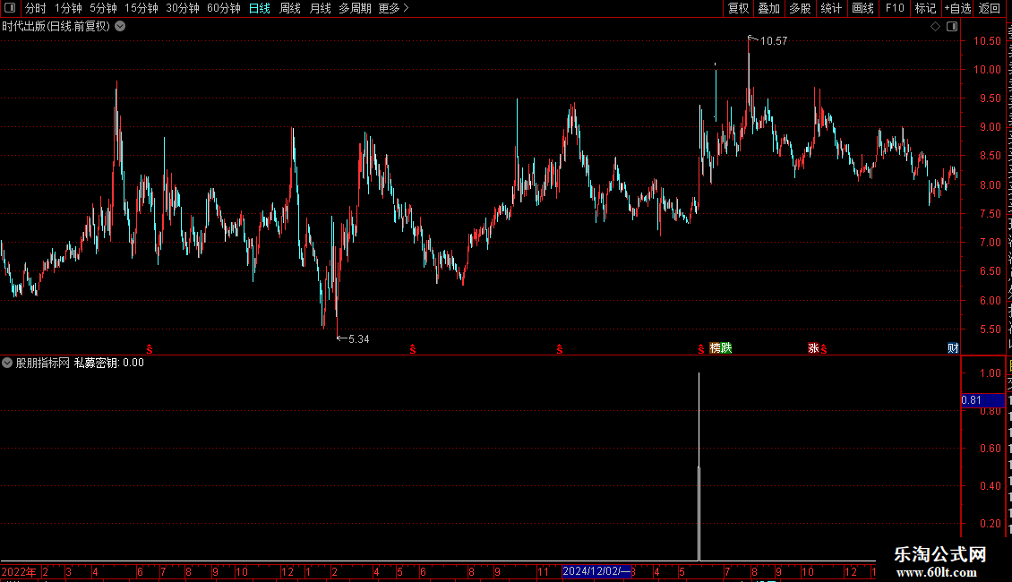Select the 5分钟 period tab
Image resolution: width=1012 pixels, height=582 pixels.
tap(103, 8)
